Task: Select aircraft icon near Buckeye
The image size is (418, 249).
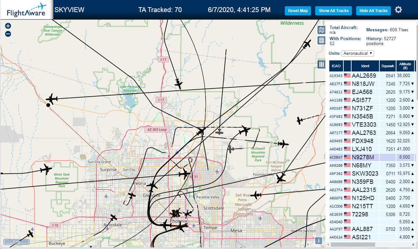Action: point(30,234)
